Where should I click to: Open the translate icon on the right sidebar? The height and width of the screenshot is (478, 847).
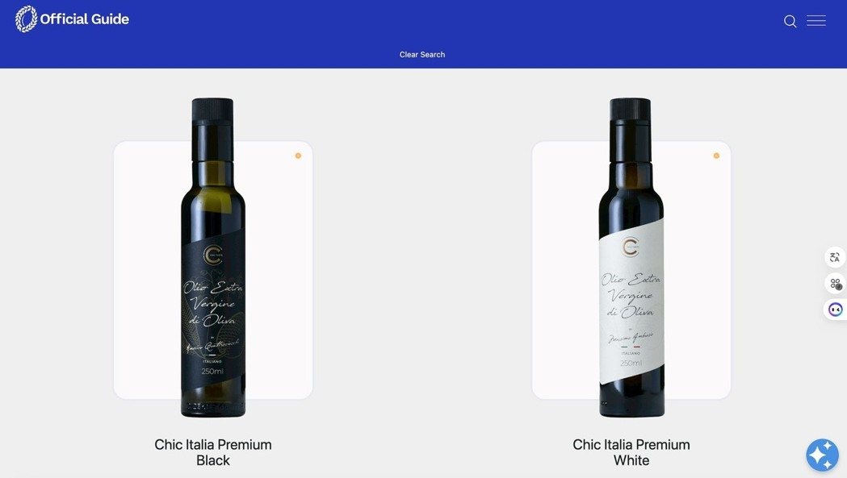pos(835,257)
